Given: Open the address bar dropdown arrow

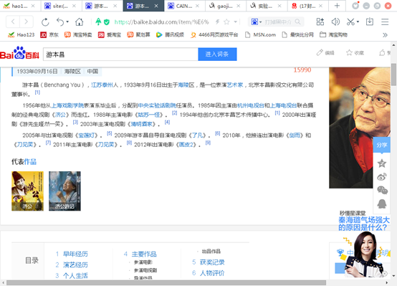Looking at the screenshot, I should pyautogui.click(x=236, y=22).
